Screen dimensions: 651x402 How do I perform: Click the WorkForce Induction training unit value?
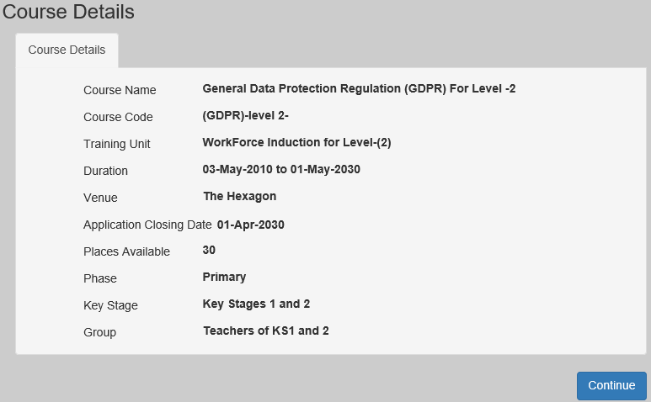pyautogui.click(x=296, y=142)
